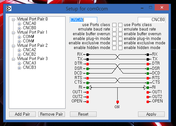Screen dimensions: 176x126
Task: Select Virtual Port Pair 0 label
Action: (32, 19)
